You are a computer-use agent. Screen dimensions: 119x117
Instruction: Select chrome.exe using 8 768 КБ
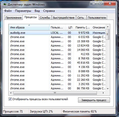pos(57,58)
